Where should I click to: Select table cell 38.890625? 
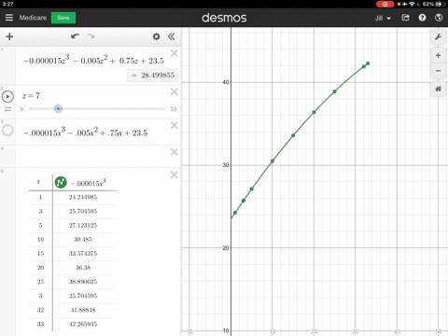click(x=83, y=282)
